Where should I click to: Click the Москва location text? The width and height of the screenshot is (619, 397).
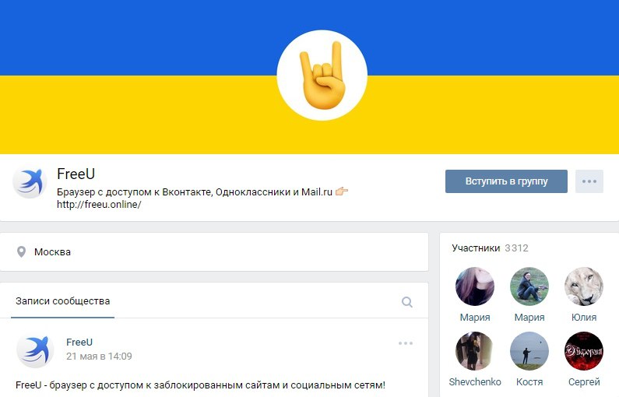pyautogui.click(x=52, y=251)
